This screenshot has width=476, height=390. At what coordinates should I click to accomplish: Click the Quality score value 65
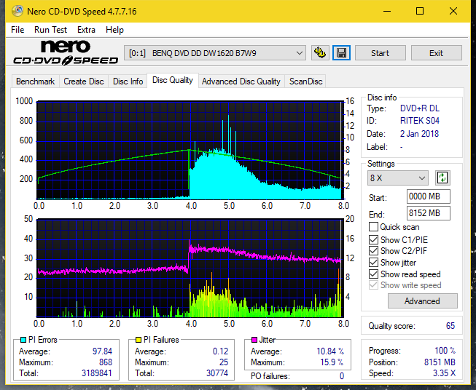pyautogui.click(x=450, y=326)
